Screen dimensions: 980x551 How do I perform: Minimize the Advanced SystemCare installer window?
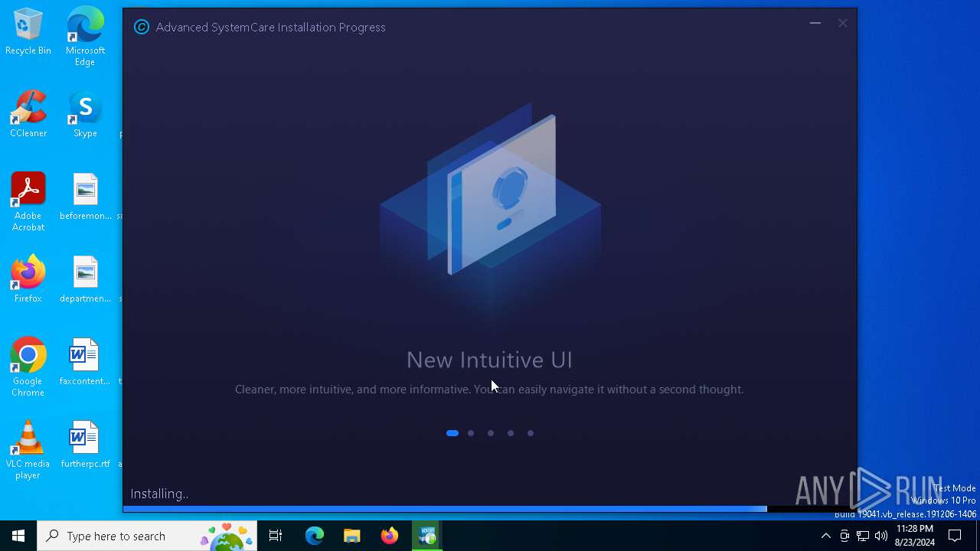coord(815,24)
